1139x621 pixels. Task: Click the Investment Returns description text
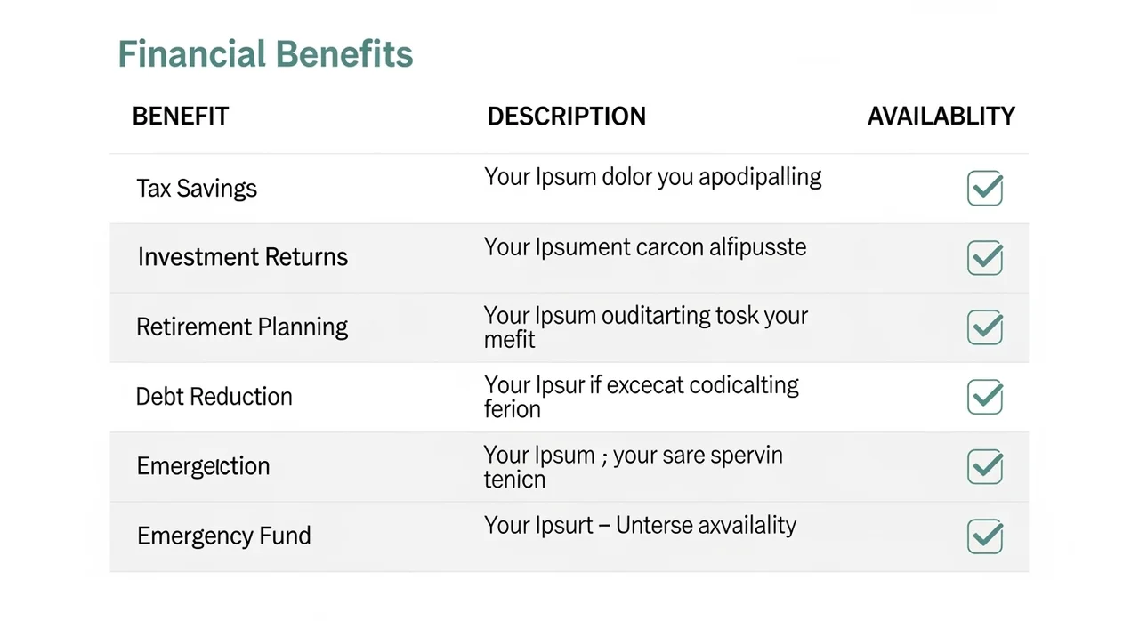coord(645,247)
